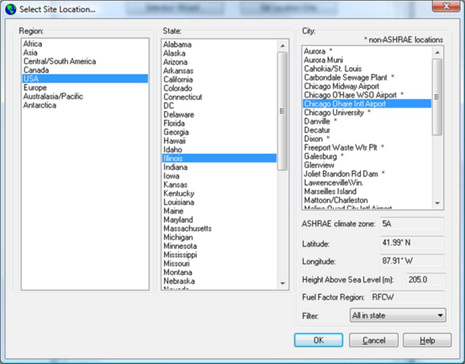Image resolution: width=465 pixels, height=364 pixels.
Task: Click the Cancel button
Action: point(373,340)
